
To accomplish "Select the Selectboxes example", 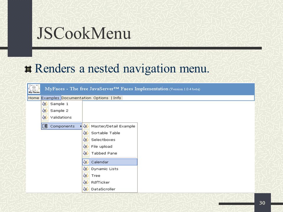I will click(x=110, y=140).
